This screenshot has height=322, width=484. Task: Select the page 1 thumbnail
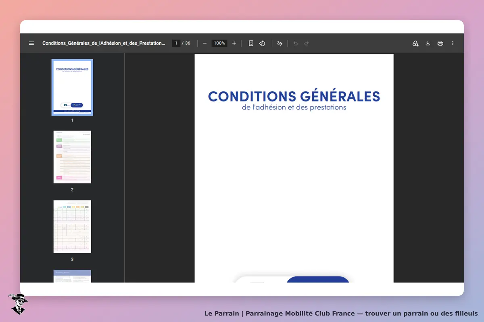coord(72,87)
